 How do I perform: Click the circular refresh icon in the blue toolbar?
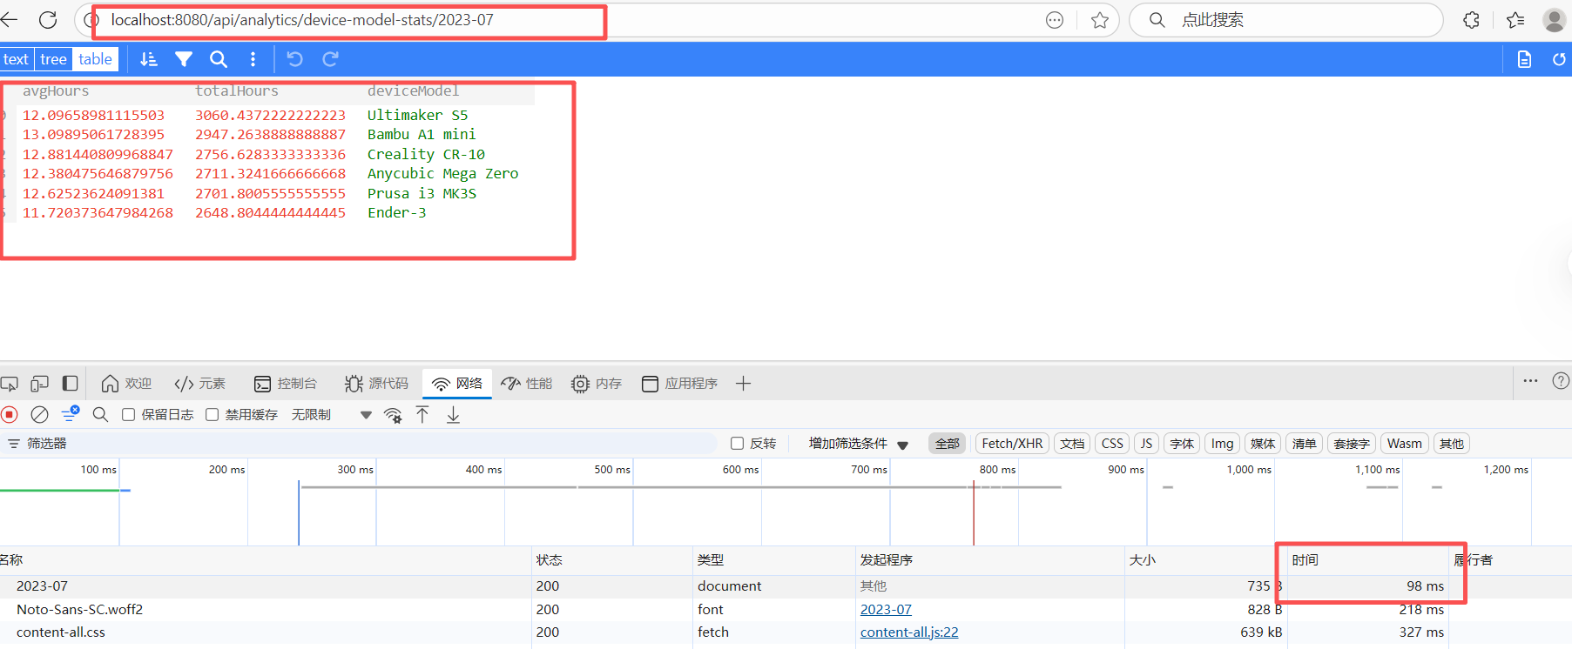(x=1559, y=59)
